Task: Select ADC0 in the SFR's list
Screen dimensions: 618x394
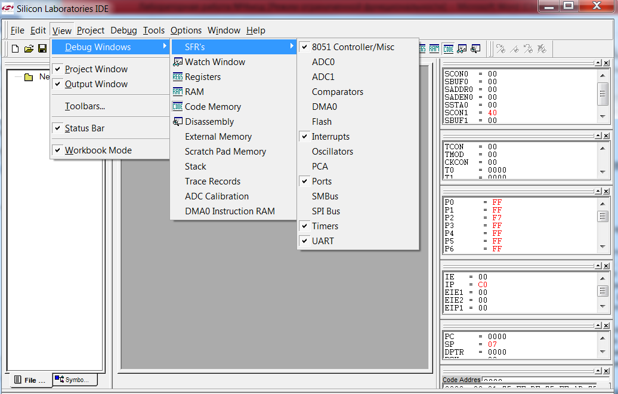Action: (358, 62)
